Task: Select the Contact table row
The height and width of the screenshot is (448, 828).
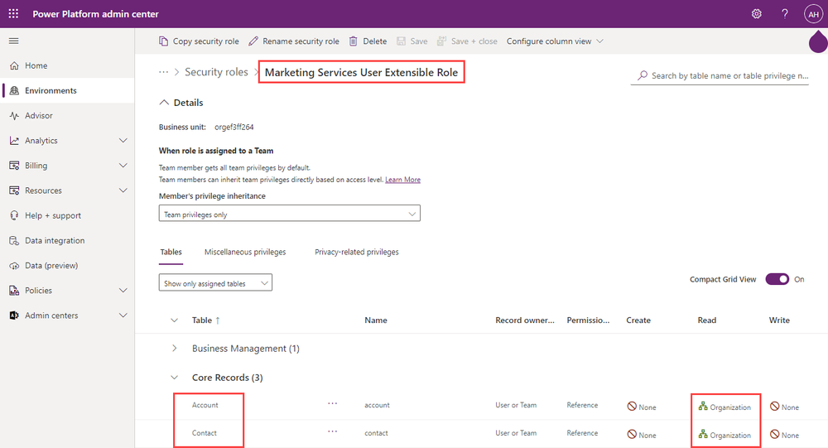Action: point(205,432)
